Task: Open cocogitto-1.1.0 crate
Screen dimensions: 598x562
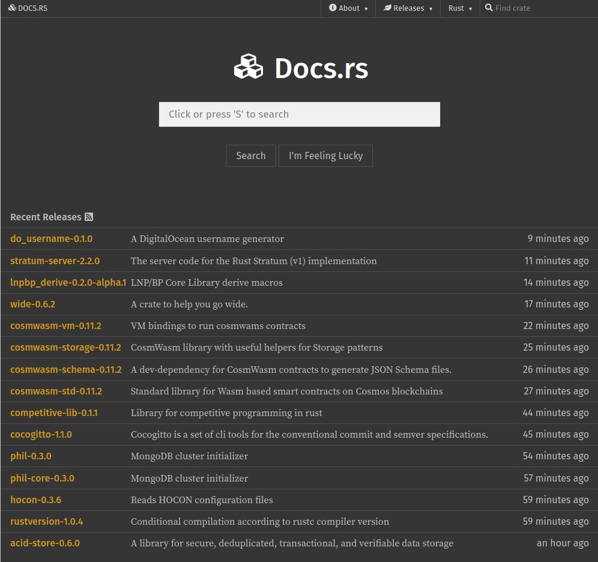Action: coord(41,435)
